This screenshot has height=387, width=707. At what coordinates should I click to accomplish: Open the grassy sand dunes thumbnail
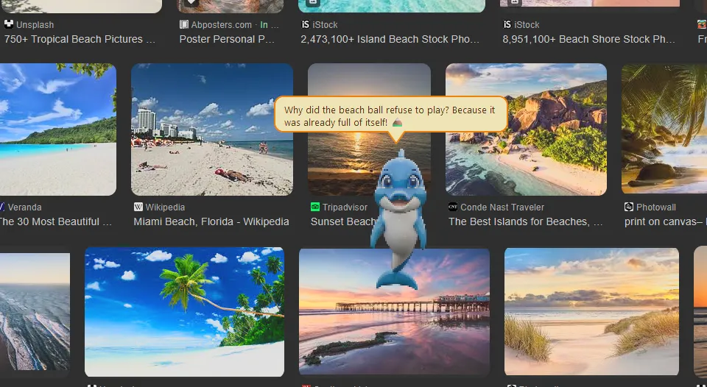pyautogui.click(x=591, y=312)
